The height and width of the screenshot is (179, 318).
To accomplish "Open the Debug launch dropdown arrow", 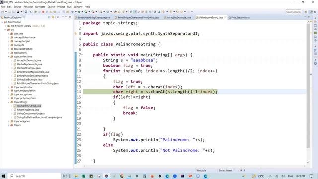I will point(76,12).
